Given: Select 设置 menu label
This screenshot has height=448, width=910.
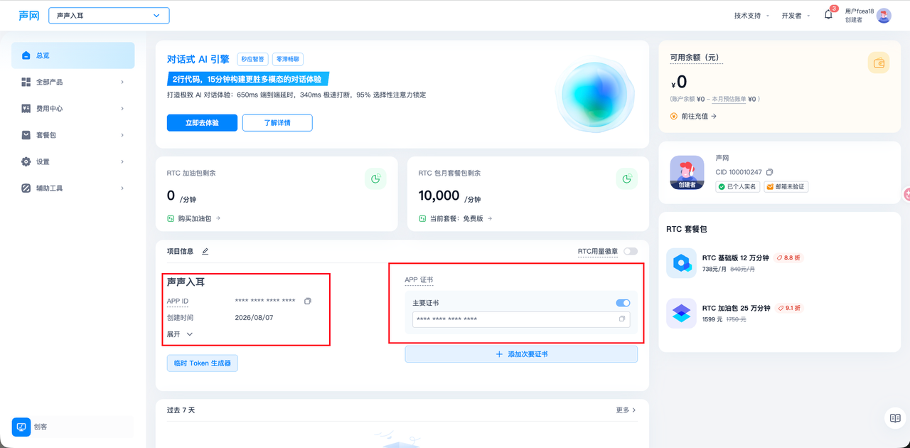Looking at the screenshot, I should [43, 161].
